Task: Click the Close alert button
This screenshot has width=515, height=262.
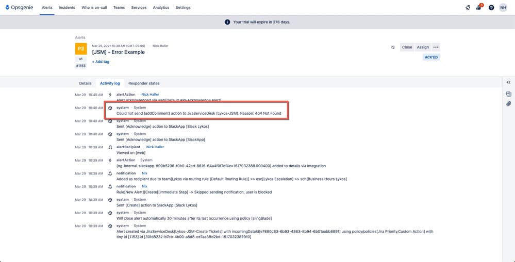Action: [407, 47]
